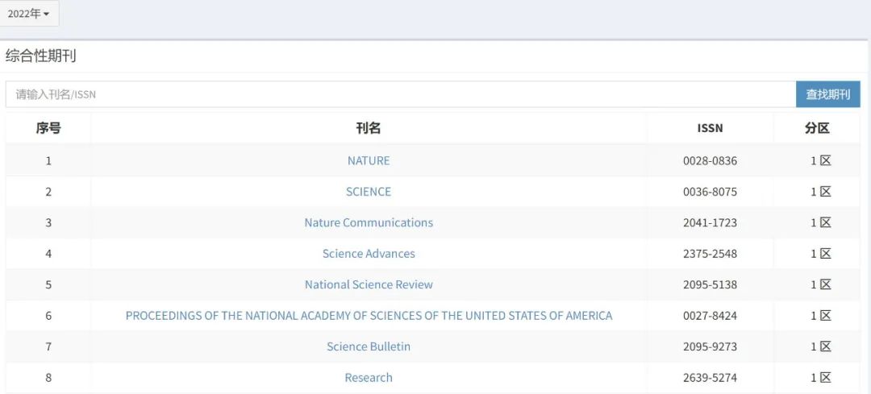The image size is (871, 394).
Task: Select the Science Advances journal link
Action: (x=369, y=254)
